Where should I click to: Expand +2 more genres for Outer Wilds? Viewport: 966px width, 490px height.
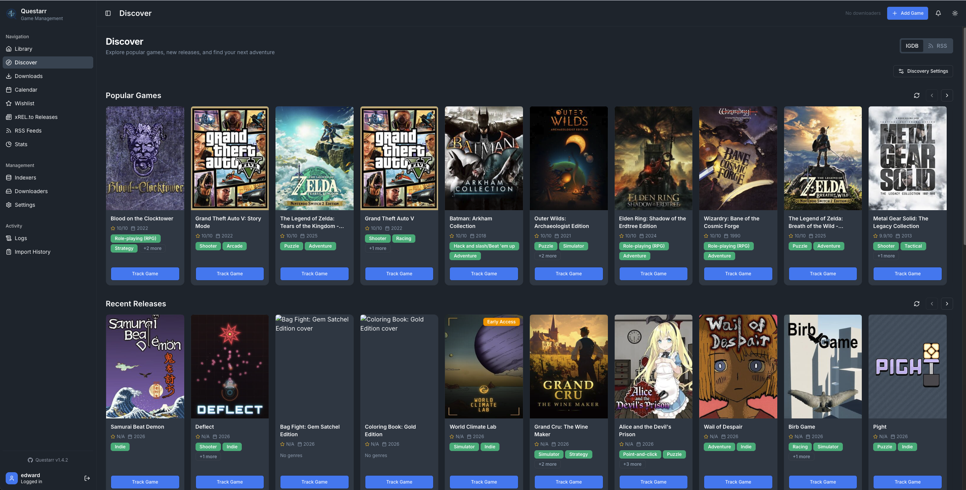click(548, 256)
